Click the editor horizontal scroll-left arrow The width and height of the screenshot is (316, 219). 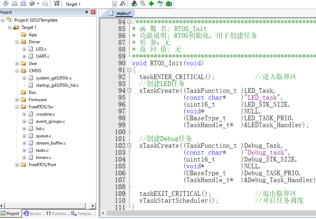[x=103, y=213]
